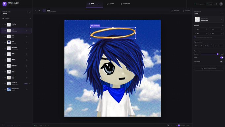225x127 pixels.
Task: Toggle visibility of Neckwear layer
Action: (5, 48)
